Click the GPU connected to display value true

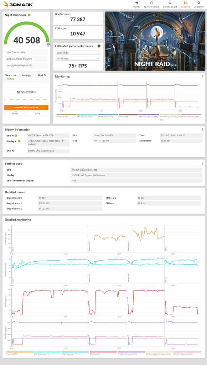[x=136, y=180]
